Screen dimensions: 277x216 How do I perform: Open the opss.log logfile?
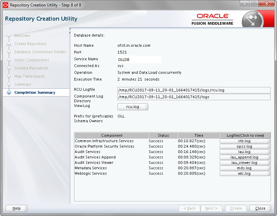(245, 146)
